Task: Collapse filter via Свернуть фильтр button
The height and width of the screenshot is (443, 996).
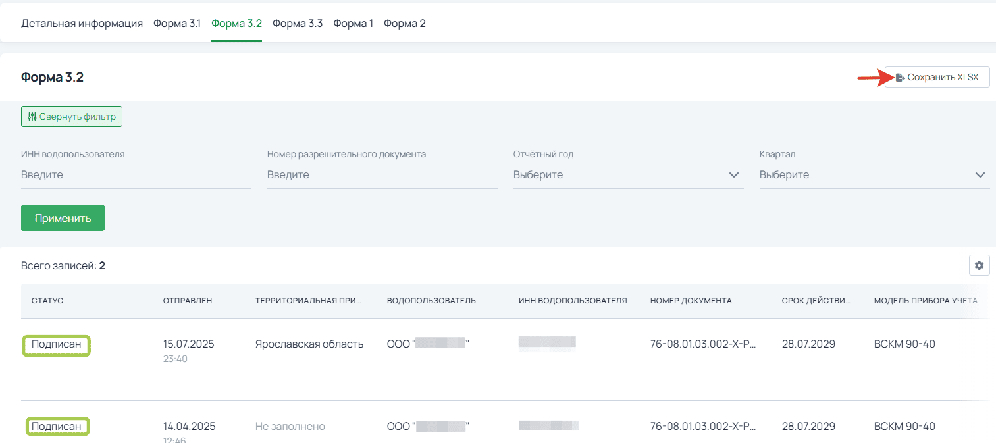Action: point(72,117)
